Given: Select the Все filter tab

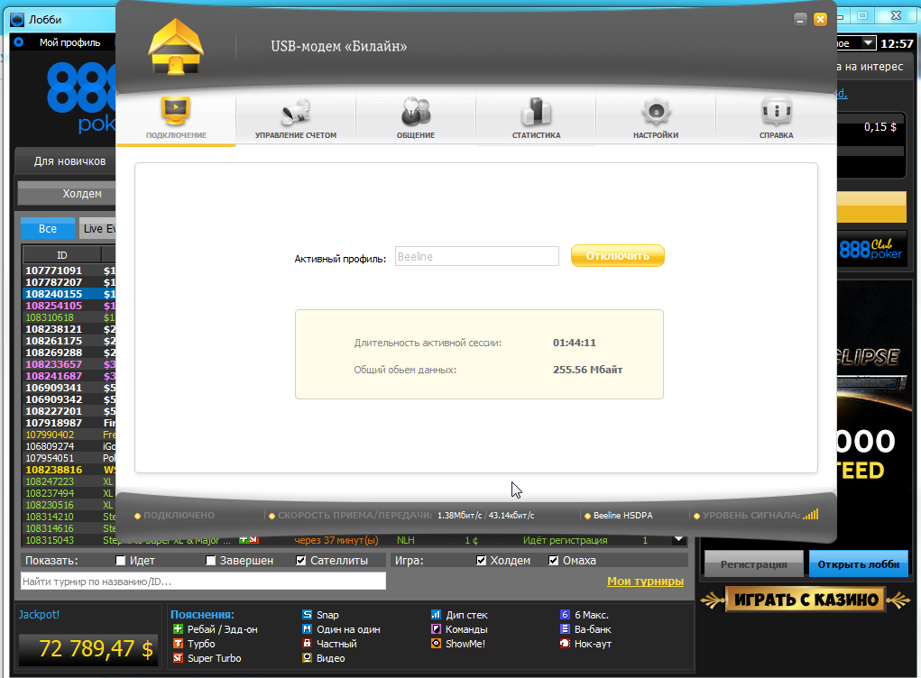Looking at the screenshot, I should pyautogui.click(x=48, y=228).
